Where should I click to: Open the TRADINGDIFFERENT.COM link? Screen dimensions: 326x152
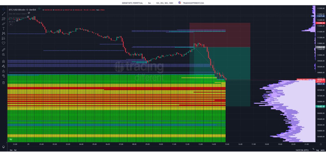tap(193, 3)
